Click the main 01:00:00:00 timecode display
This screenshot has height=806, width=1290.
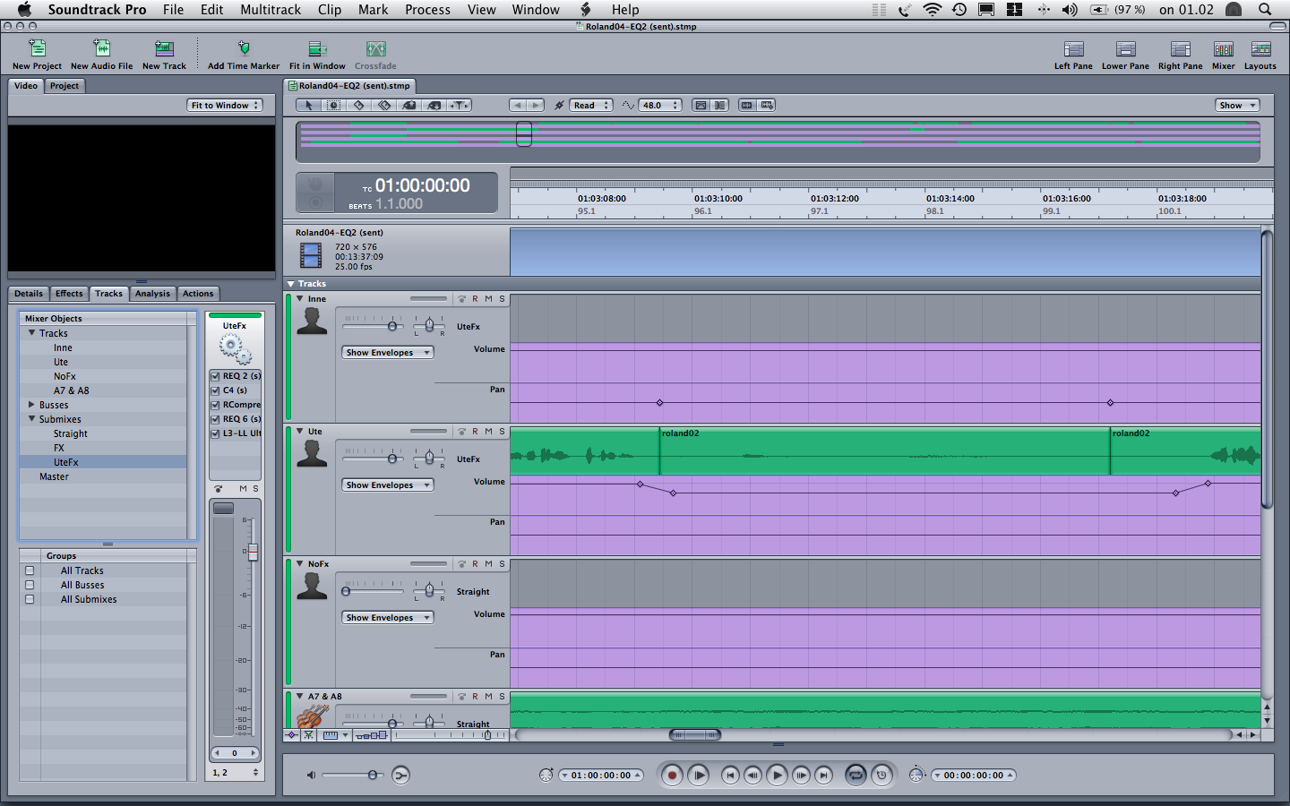pos(422,185)
